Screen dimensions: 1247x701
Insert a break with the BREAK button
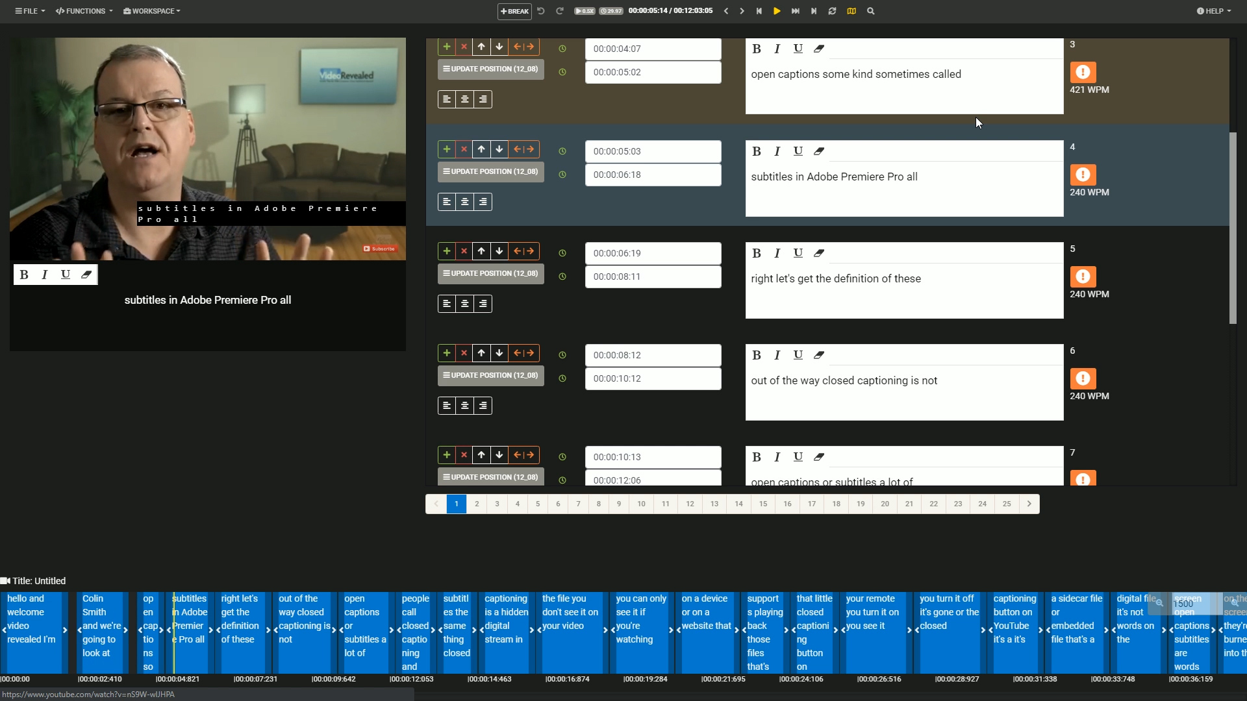(514, 11)
